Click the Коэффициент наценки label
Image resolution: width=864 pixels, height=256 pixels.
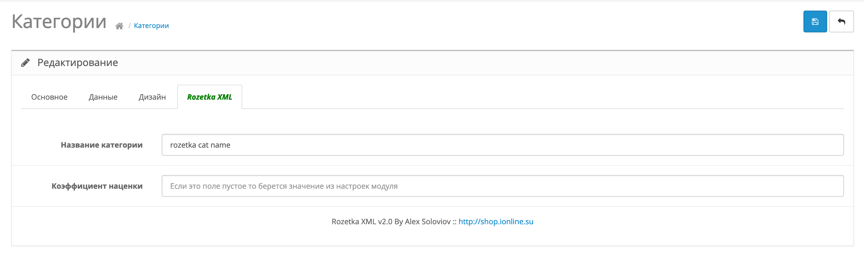(x=97, y=186)
